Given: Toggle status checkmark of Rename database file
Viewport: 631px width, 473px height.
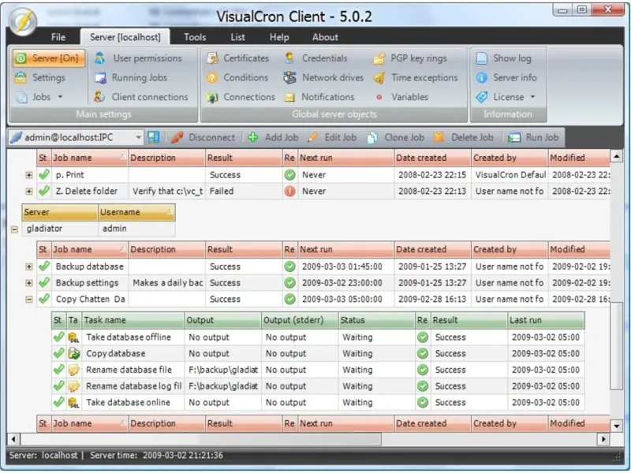Looking at the screenshot, I should tap(58, 369).
